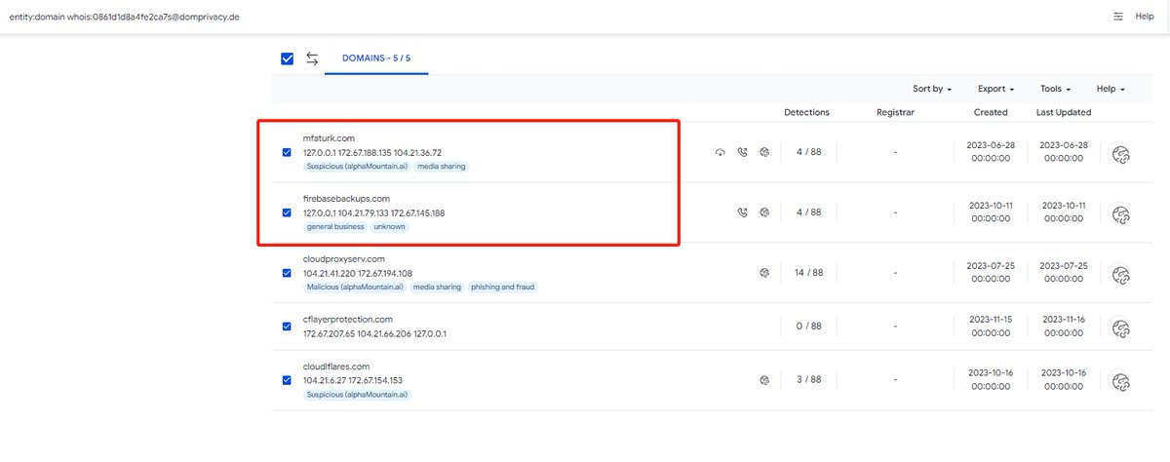Open the firebasebackups.com domain link
The width and height of the screenshot is (1170, 462).
346,199
